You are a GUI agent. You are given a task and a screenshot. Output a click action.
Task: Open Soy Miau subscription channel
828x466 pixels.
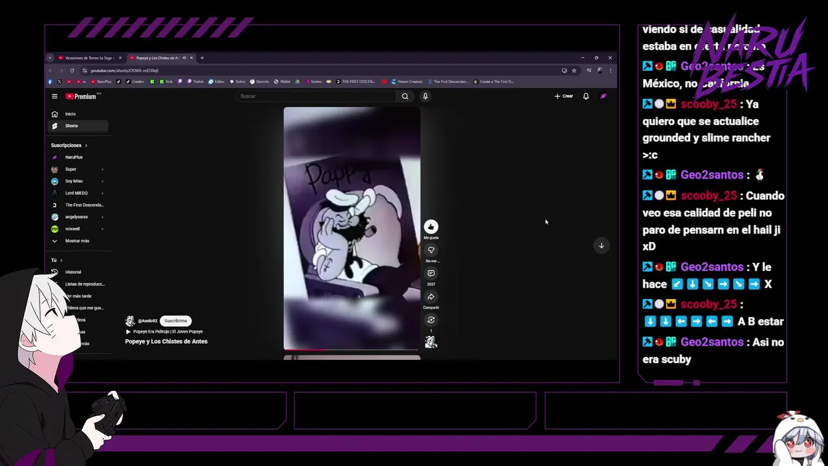pos(78,181)
